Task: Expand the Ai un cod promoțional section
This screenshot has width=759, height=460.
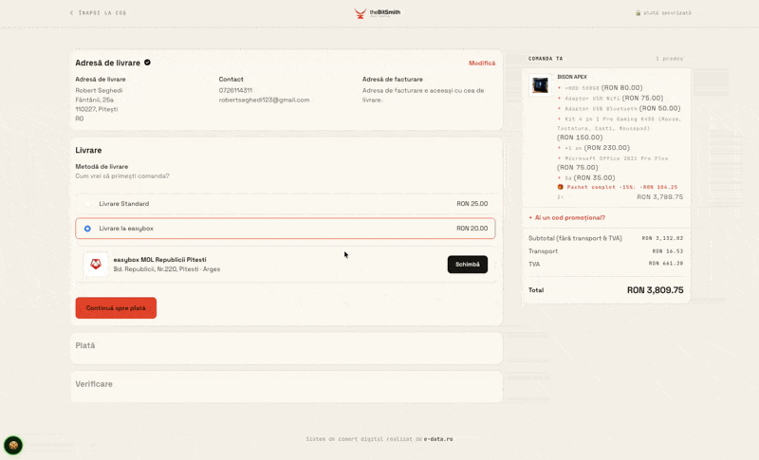Action: coord(566,217)
